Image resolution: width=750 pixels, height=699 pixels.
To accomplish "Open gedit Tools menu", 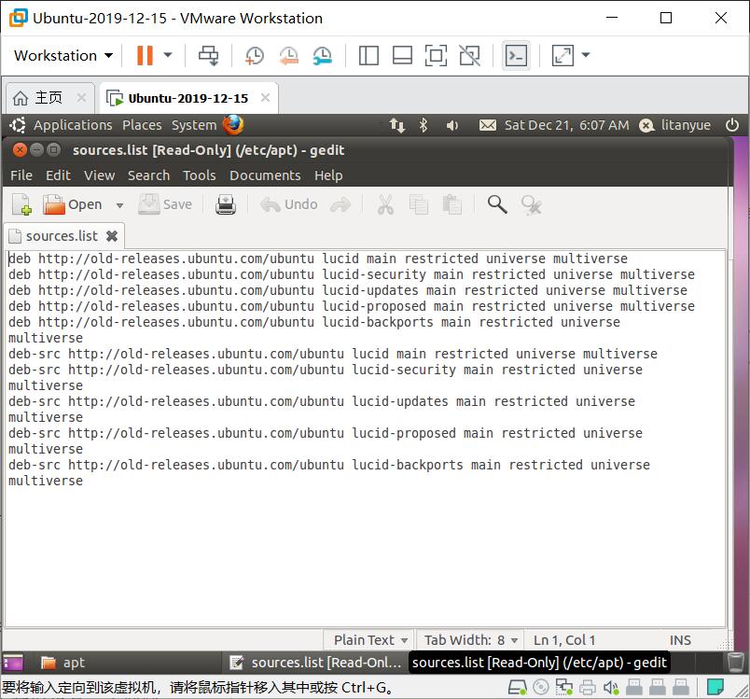I will click(200, 175).
